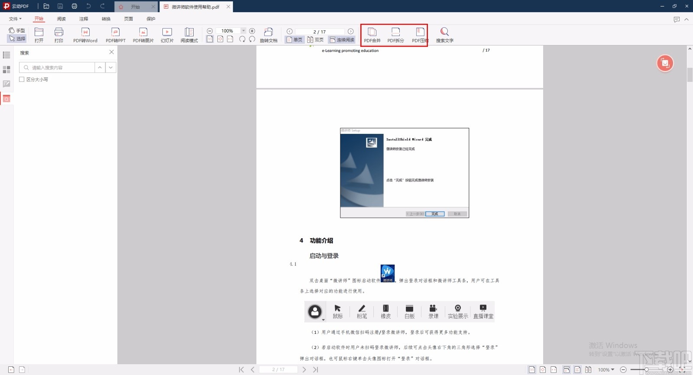
Task: Select the 注释 ribbon tab
Action: pos(84,19)
